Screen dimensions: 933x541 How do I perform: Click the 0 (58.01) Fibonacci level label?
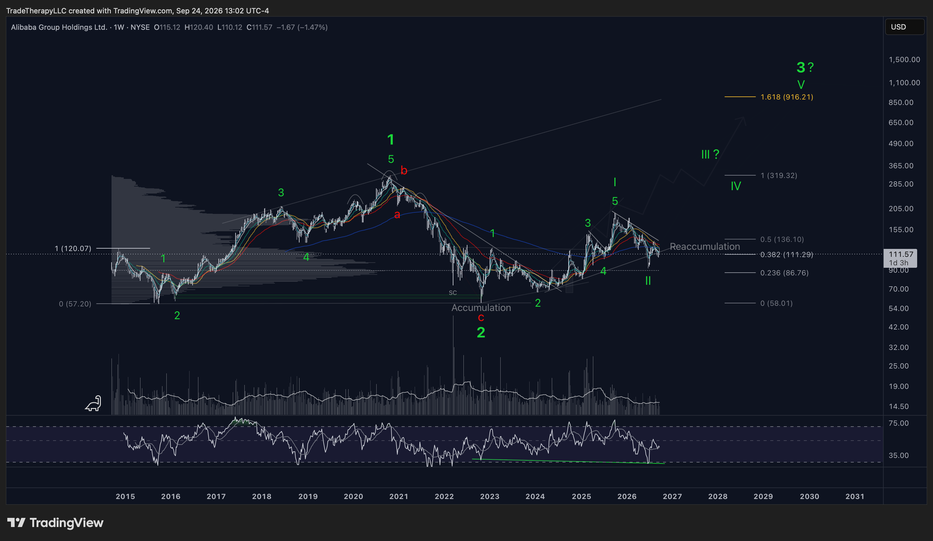(776, 303)
